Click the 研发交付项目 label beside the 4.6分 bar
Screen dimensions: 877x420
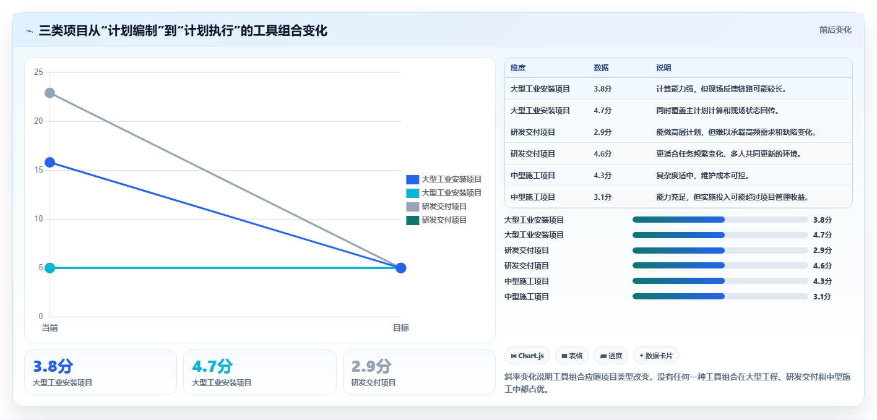527,266
